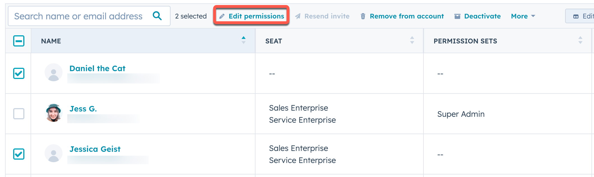Image resolution: width=594 pixels, height=177 pixels.
Task: Click the search magnifier icon
Action: click(157, 16)
